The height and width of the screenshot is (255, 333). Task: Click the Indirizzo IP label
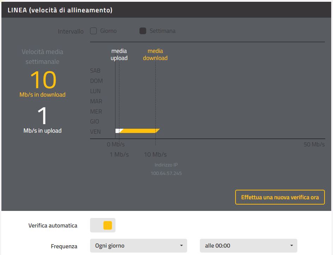(x=166, y=165)
